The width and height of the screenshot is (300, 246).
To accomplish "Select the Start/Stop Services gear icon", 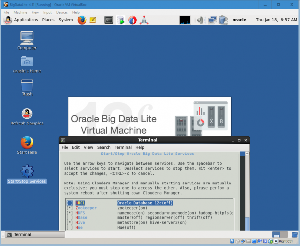I will (x=27, y=174).
